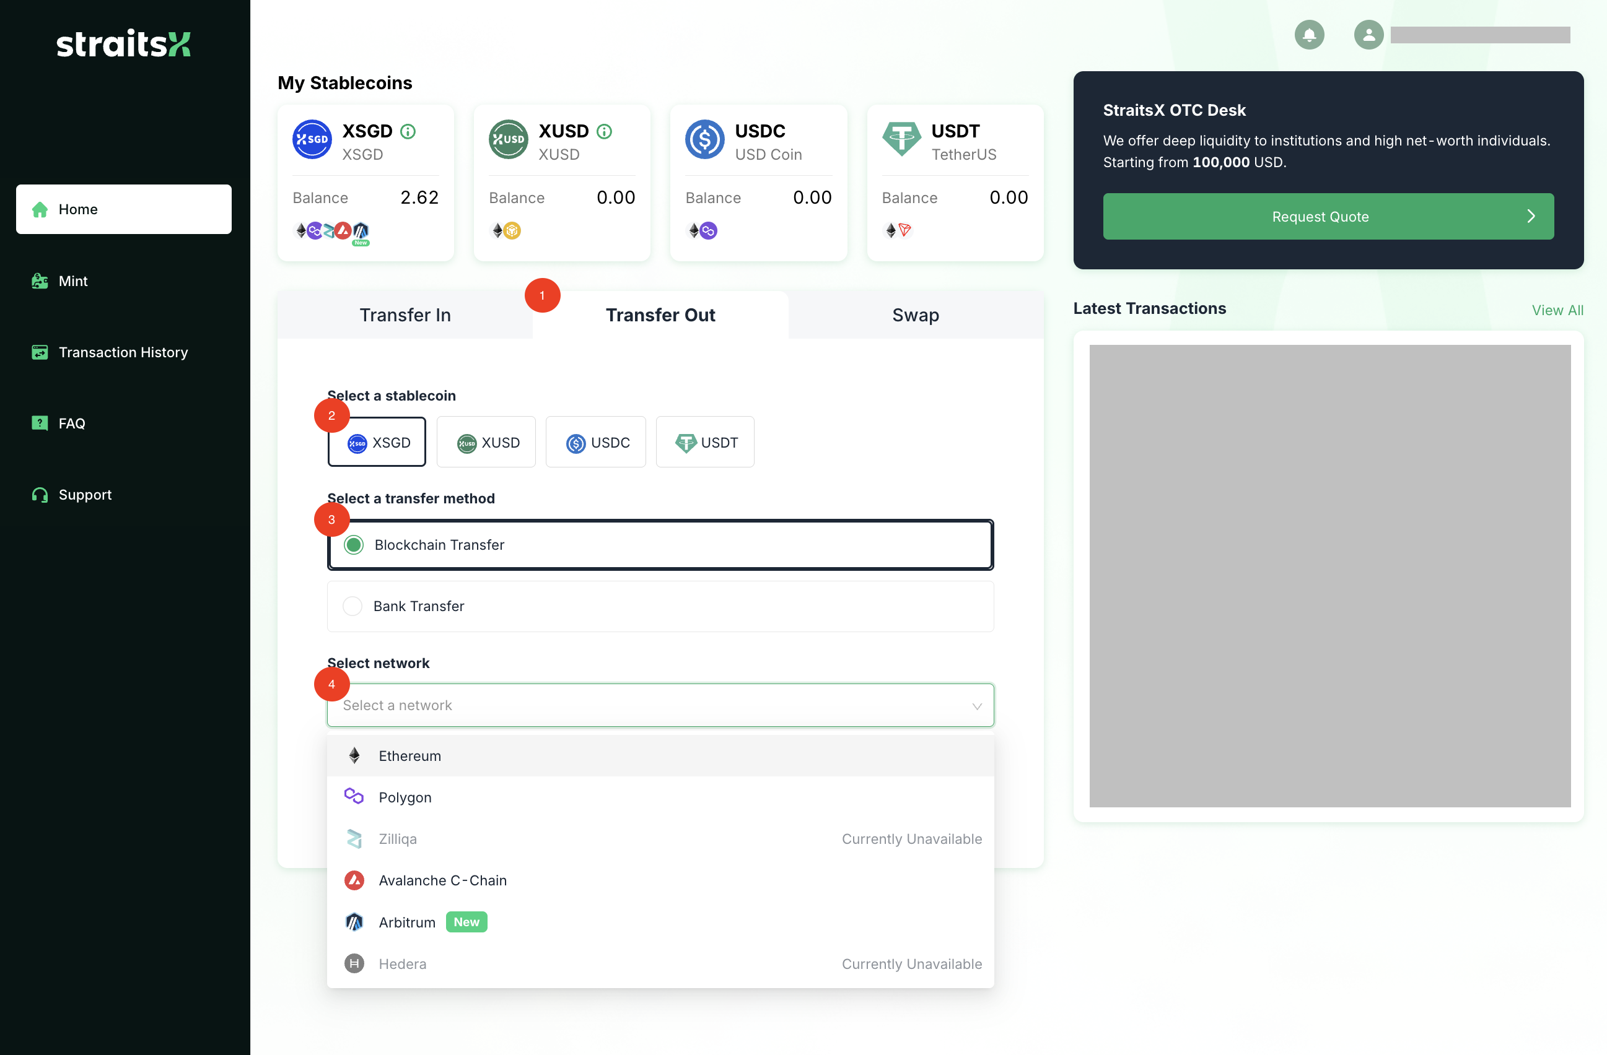Open Support via headset icon

click(x=40, y=495)
